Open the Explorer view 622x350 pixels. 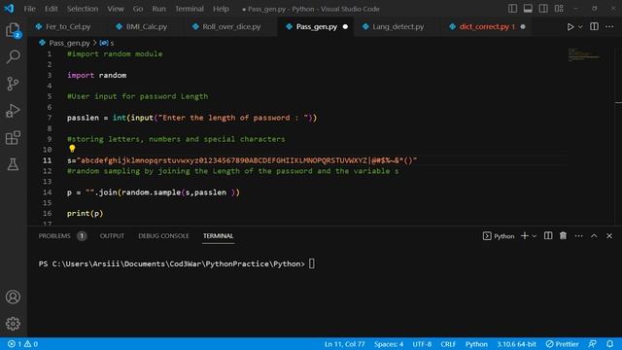[x=13, y=30]
